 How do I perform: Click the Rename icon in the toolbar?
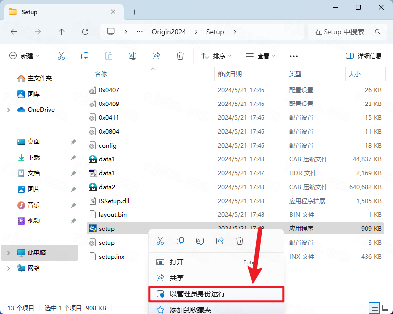click(x=132, y=56)
